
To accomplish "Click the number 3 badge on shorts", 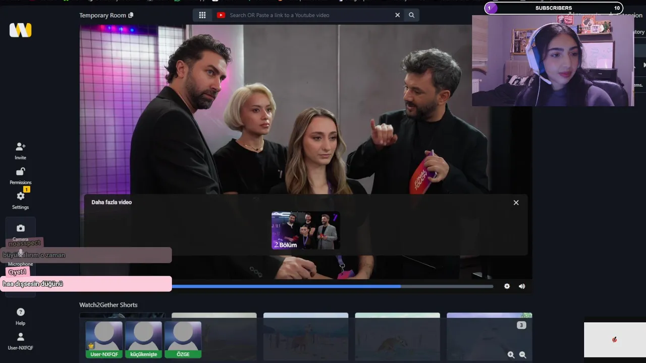I will click(521, 325).
